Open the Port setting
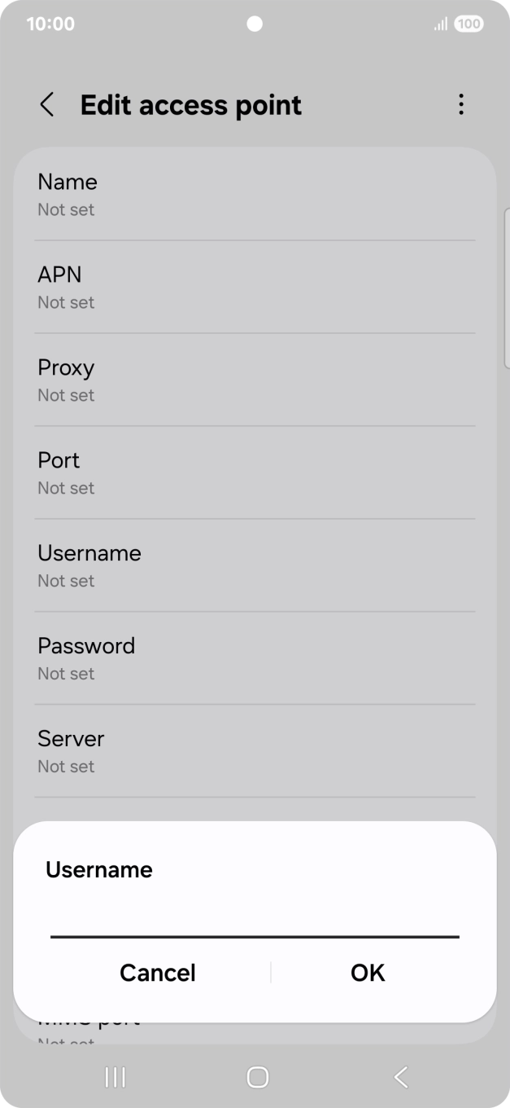The height and width of the screenshot is (1108, 510). [x=255, y=473]
